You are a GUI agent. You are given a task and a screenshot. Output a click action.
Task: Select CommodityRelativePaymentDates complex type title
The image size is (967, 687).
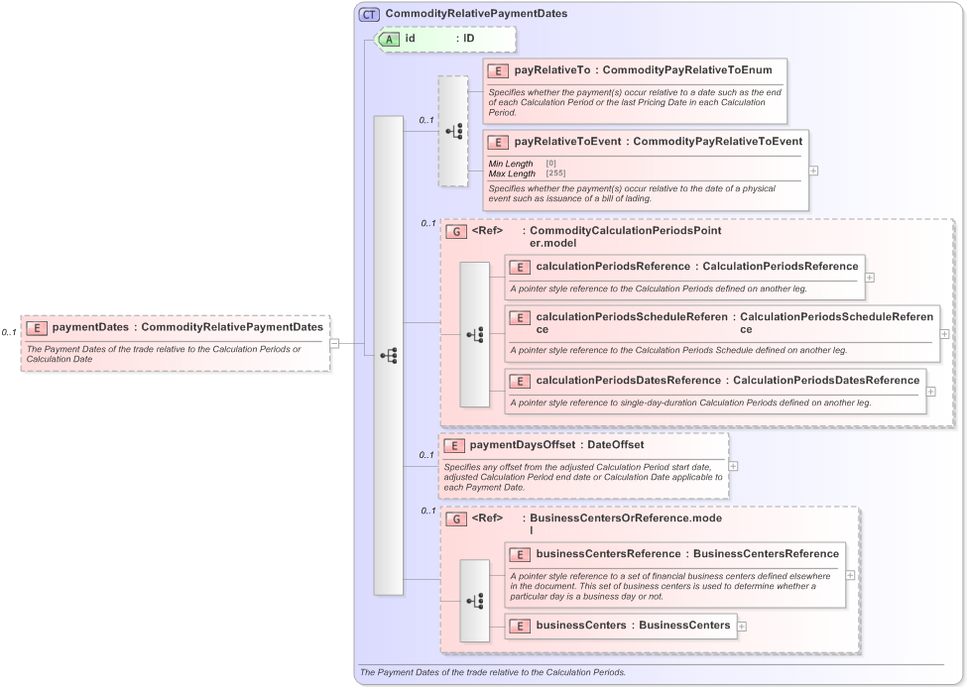pos(476,14)
